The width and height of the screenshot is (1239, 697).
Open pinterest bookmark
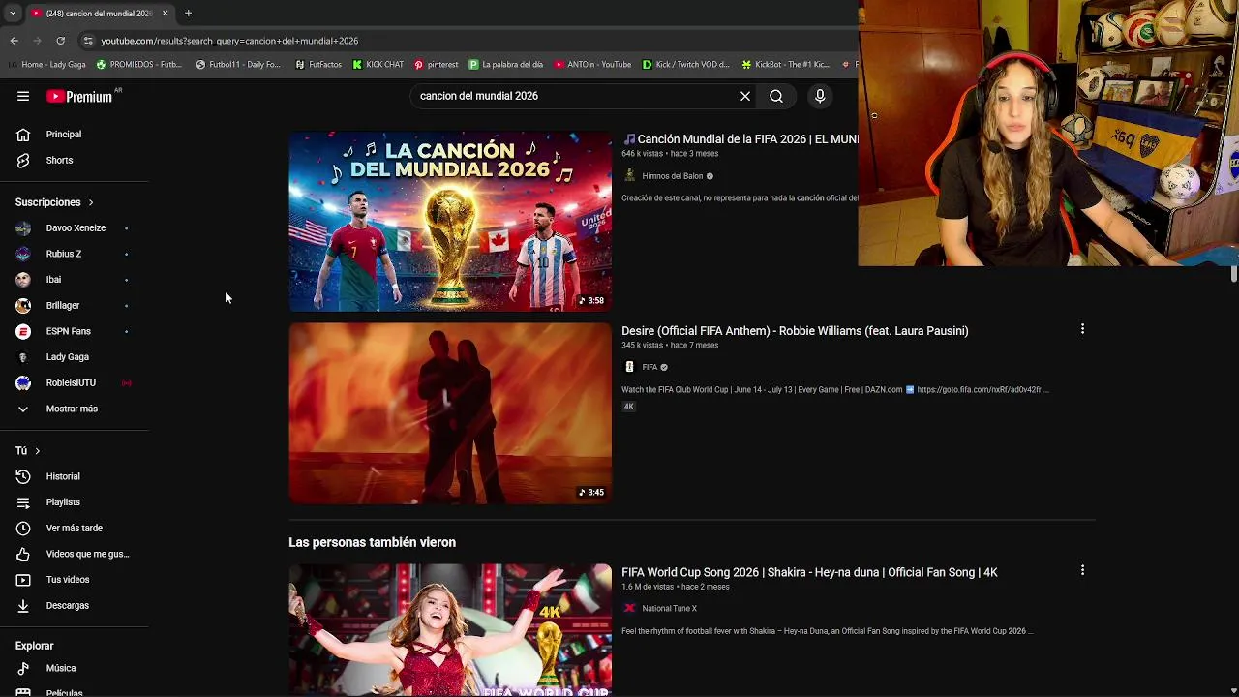coord(437,65)
